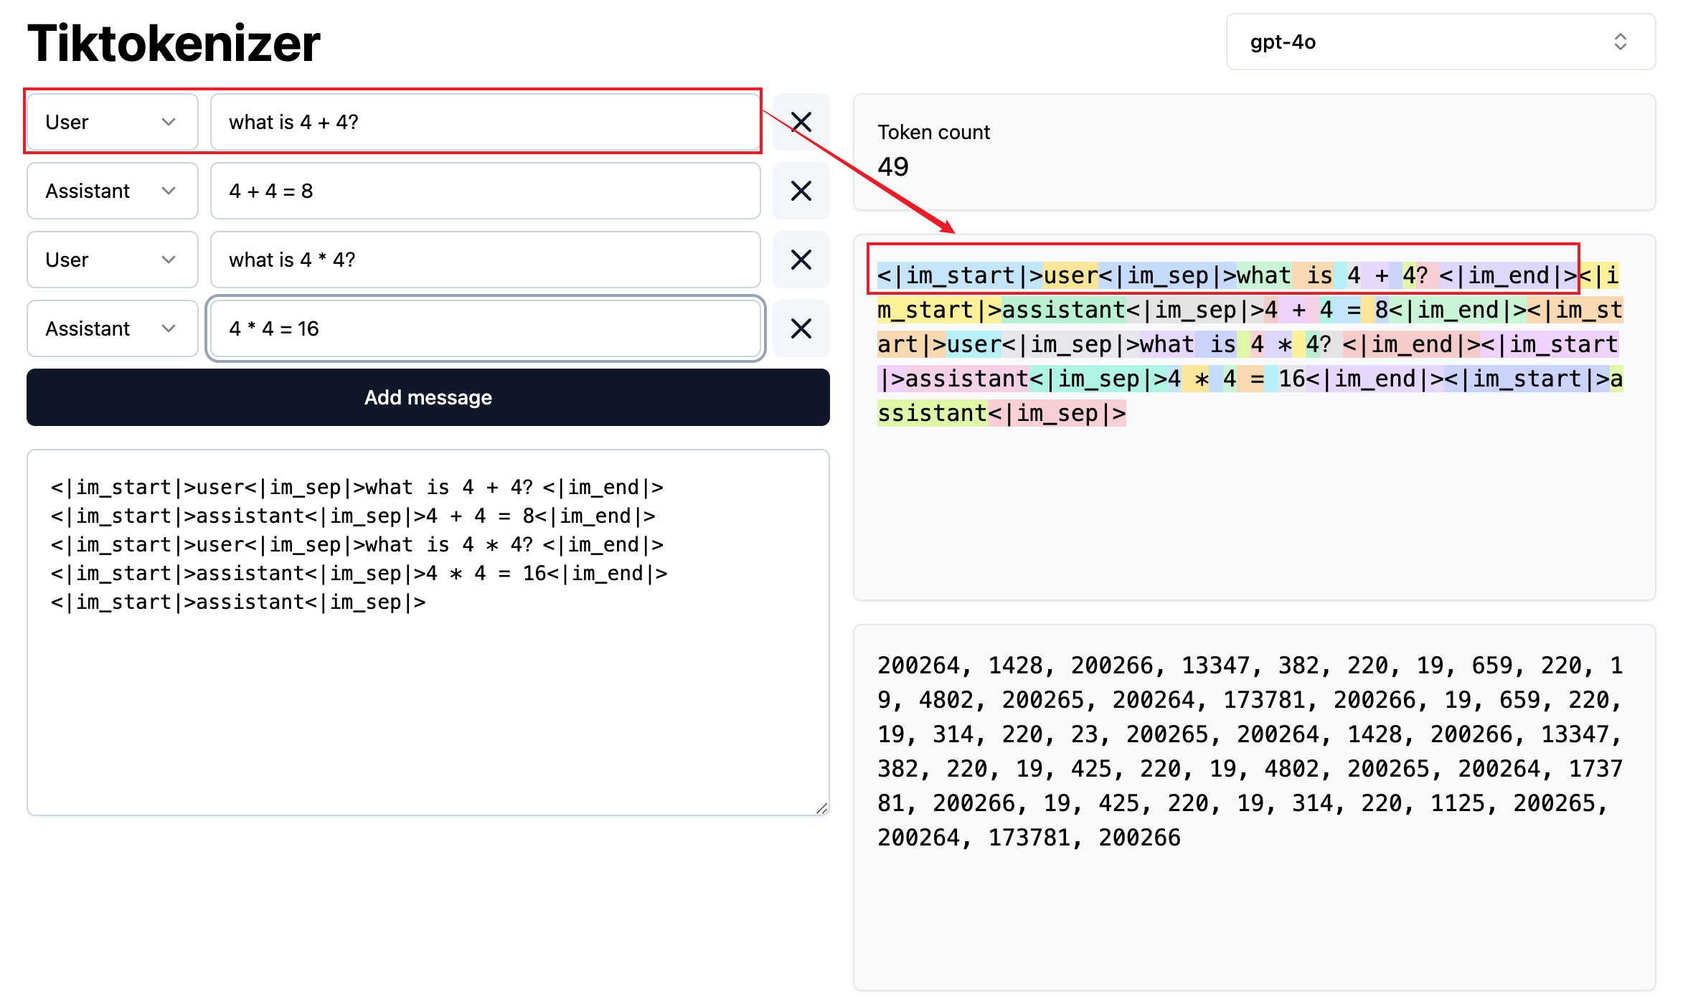Delete the '4 * 4 = 16' message row
The image size is (1683, 1004).
coord(801,328)
